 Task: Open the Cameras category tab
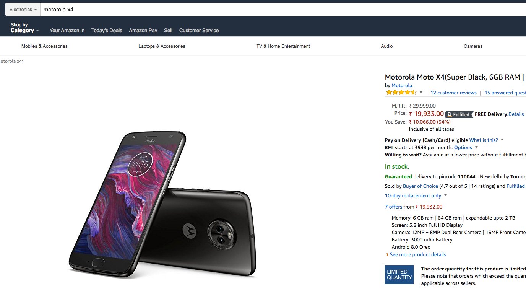473,46
